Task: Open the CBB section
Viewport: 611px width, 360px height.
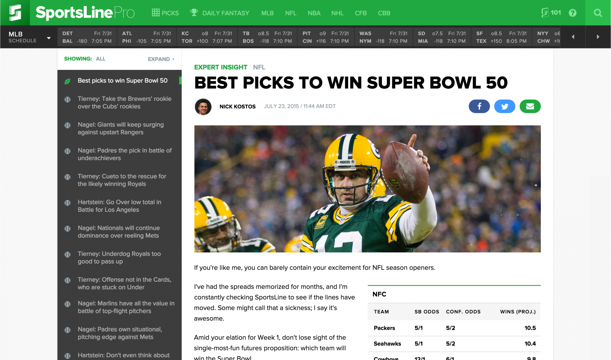Action: click(384, 13)
